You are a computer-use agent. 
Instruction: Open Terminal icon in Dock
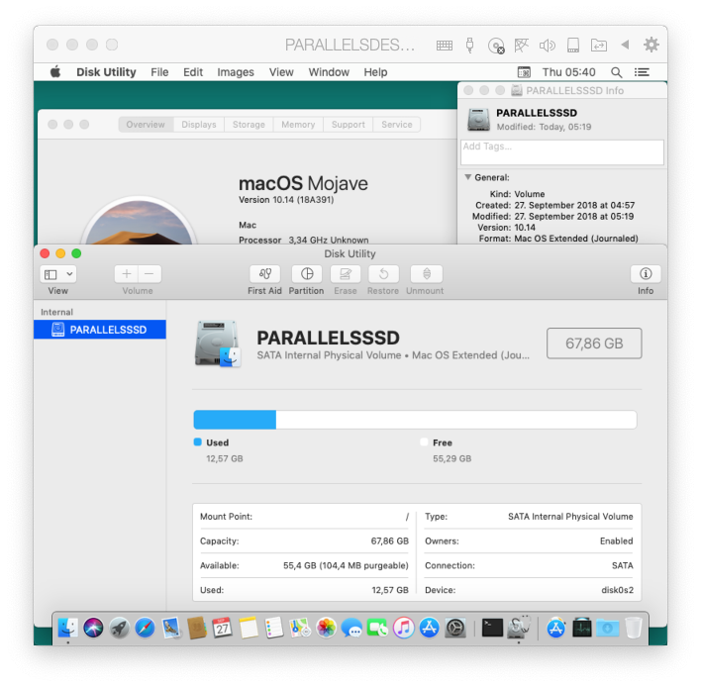click(492, 628)
